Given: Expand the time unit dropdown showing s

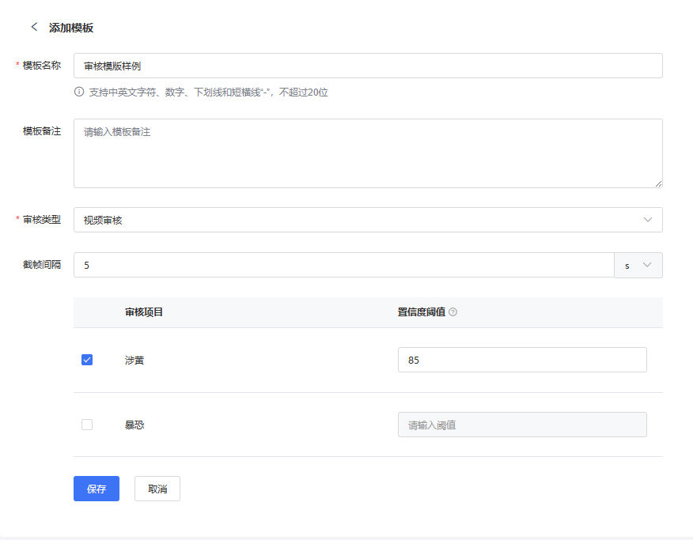Looking at the screenshot, I should 638,266.
